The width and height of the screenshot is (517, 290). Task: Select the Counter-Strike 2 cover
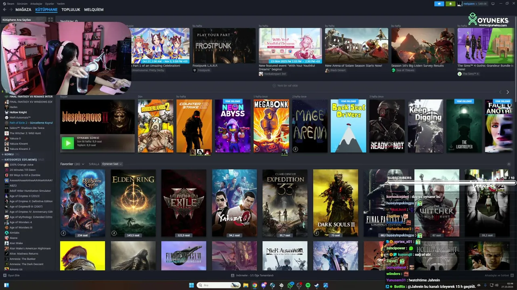click(x=194, y=126)
